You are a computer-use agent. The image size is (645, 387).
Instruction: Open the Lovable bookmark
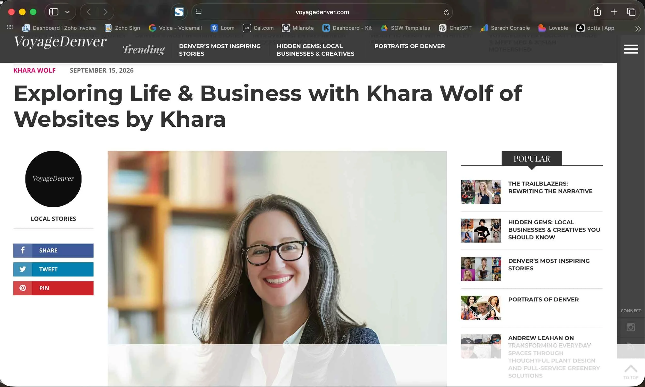[553, 28]
